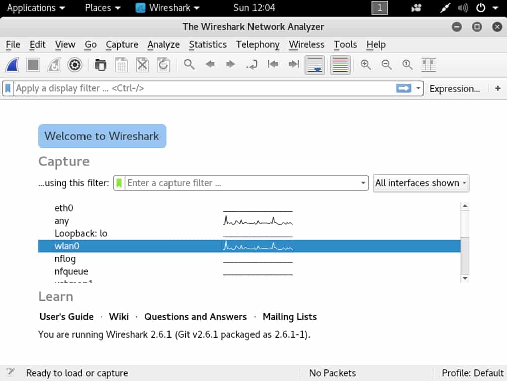Open the Help menu
Screen dimensions: 507x381
pyautogui.click(x=376, y=45)
